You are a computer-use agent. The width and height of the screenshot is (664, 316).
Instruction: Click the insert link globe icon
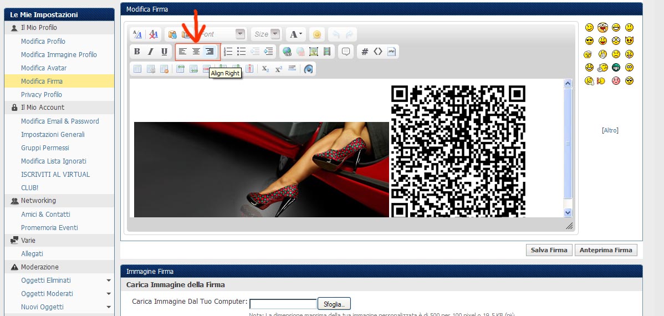(287, 52)
